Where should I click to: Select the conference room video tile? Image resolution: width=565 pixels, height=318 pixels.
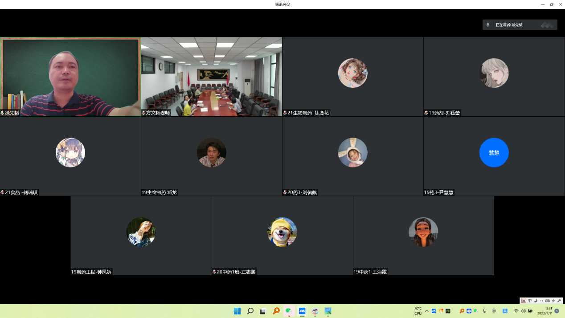point(211,76)
